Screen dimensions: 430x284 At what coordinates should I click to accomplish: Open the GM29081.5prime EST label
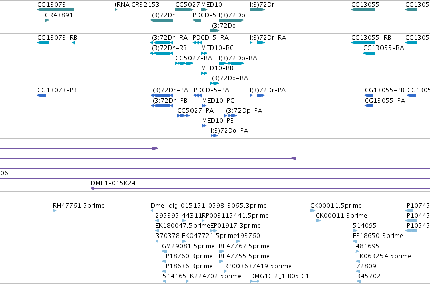(x=188, y=246)
